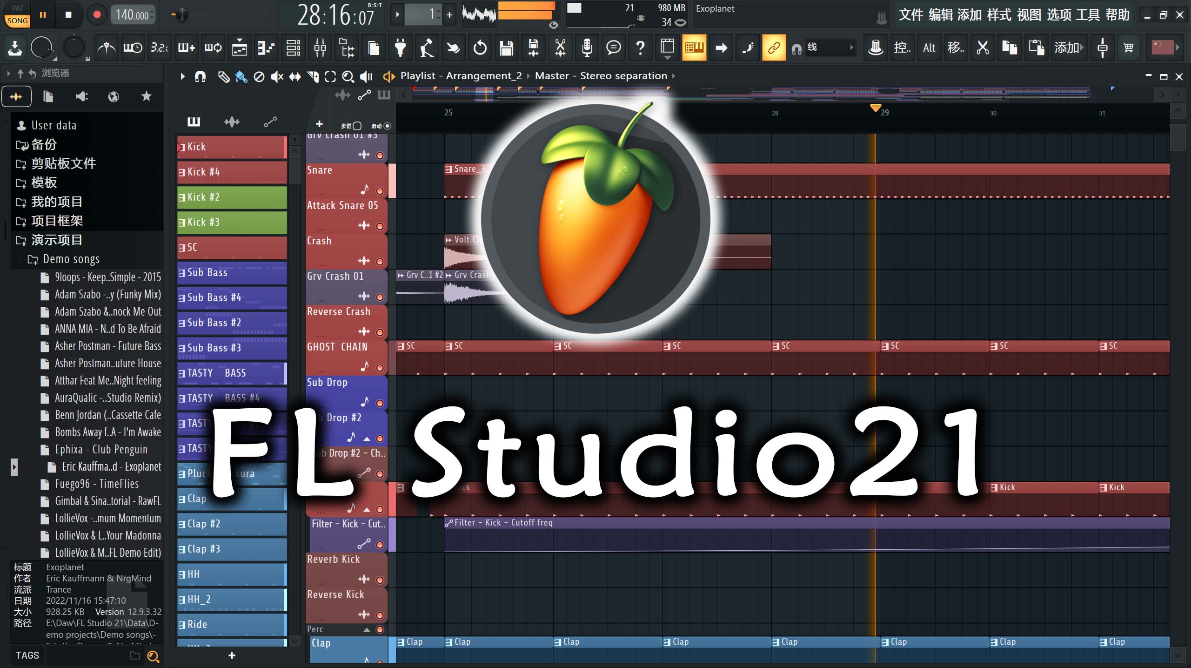Viewport: 1191px width, 668px height.
Task: Open the 视图 menu
Action: tap(1029, 15)
